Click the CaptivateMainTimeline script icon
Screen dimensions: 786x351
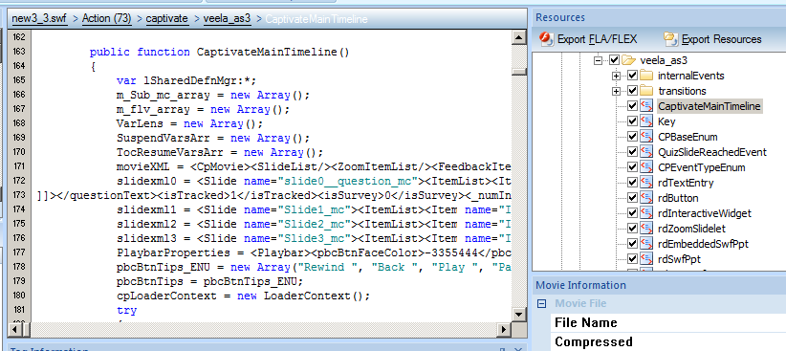[x=646, y=106]
